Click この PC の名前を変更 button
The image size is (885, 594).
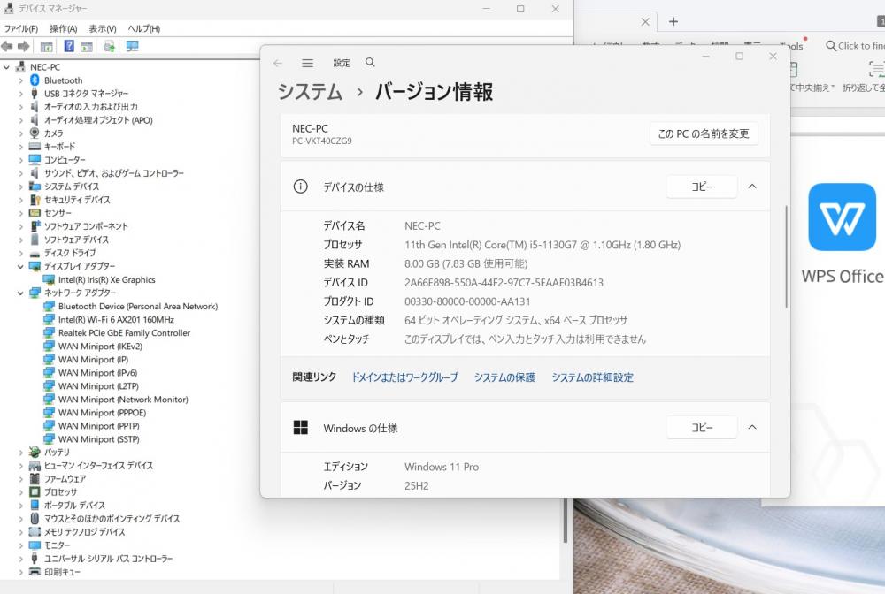point(703,134)
